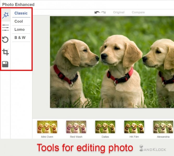Apply the HK Film filter thumbnail

click(x=134, y=127)
